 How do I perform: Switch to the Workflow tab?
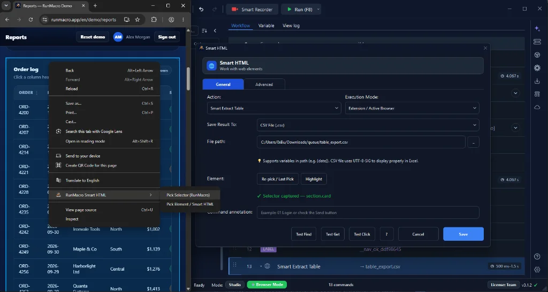point(240,26)
